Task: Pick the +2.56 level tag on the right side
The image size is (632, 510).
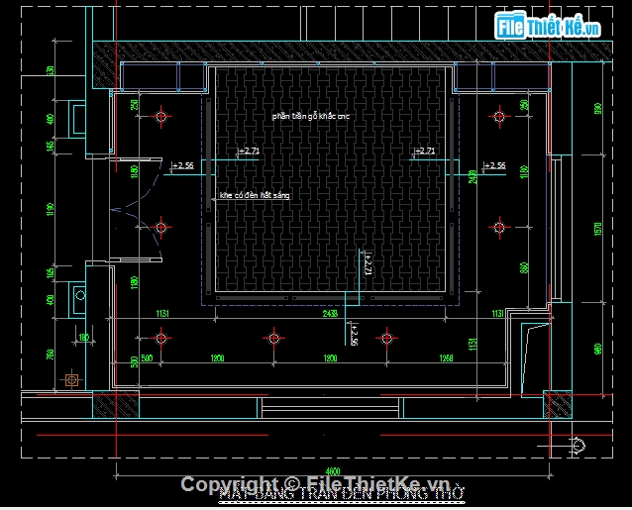Action: (494, 165)
